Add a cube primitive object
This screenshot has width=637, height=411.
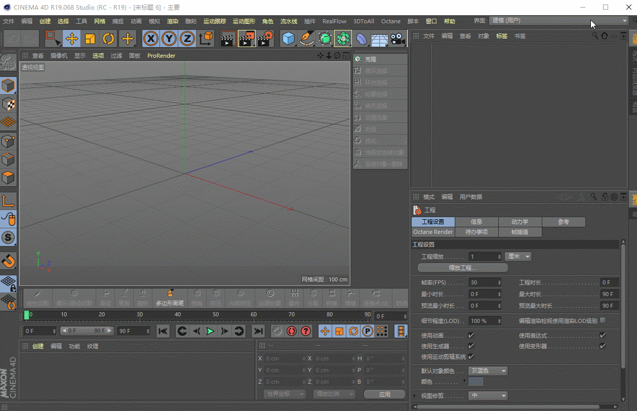pos(288,38)
